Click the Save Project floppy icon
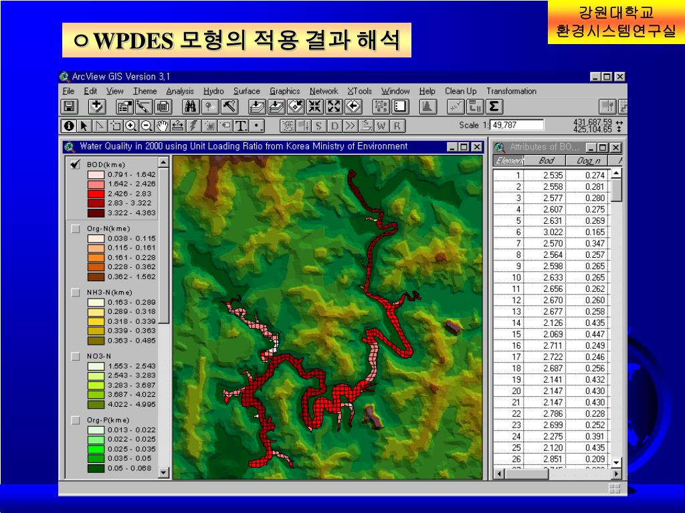 coord(69,106)
